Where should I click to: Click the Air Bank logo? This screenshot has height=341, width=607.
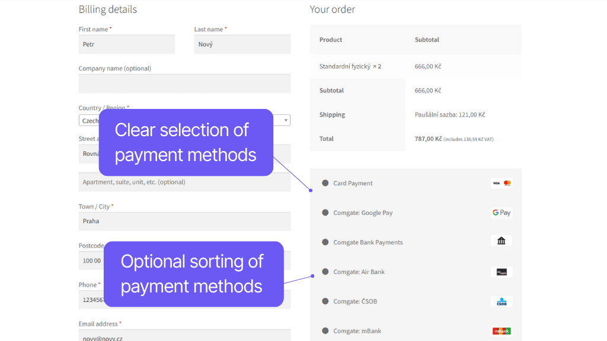501,272
